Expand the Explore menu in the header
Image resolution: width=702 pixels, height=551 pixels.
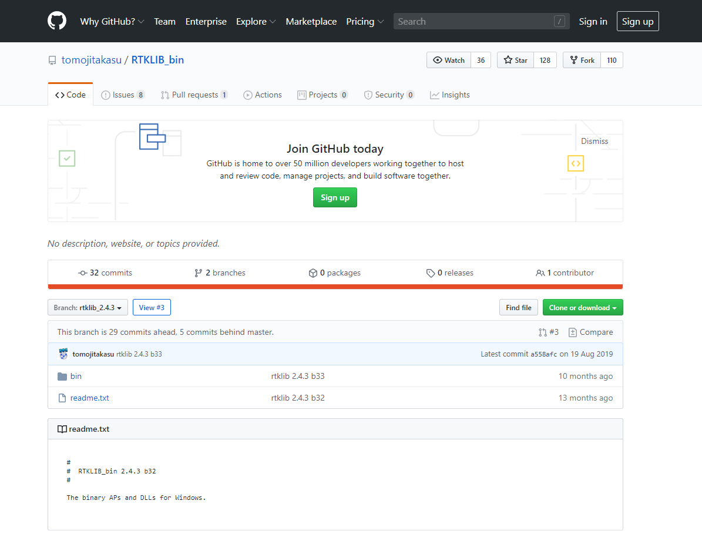click(x=256, y=22)
